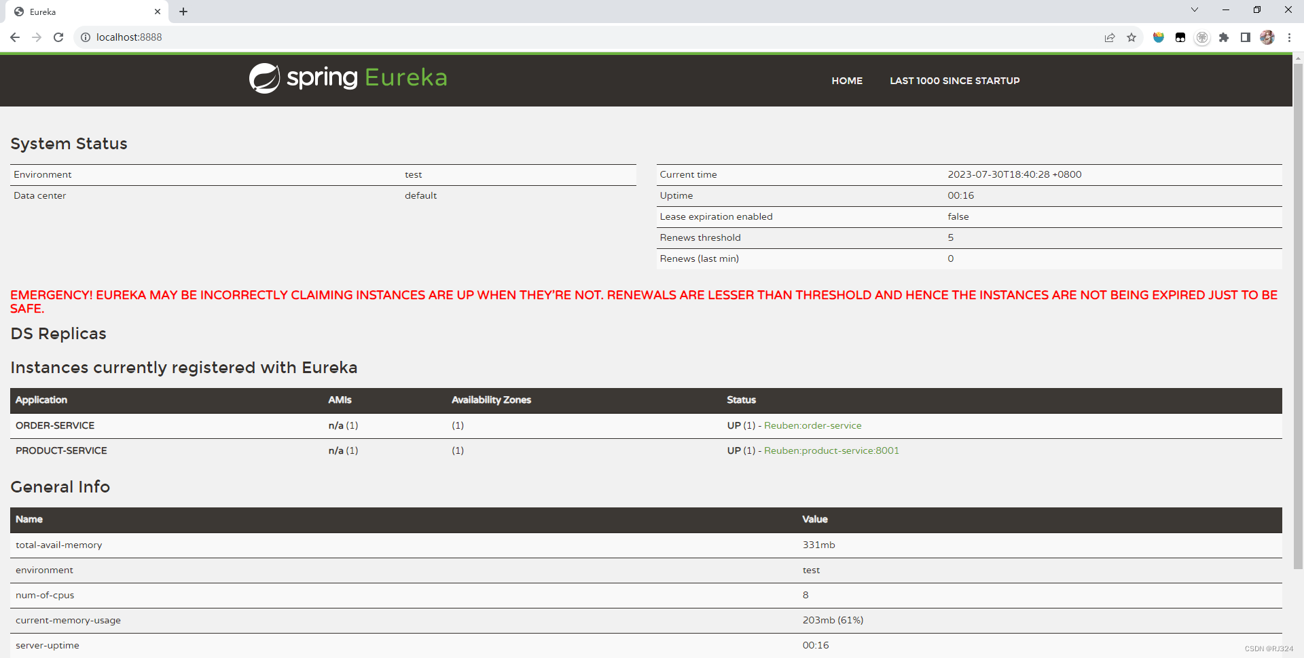Screen dimensions: 1304x658
Task: Go back to the previous page
Action: tap(15, 37)
